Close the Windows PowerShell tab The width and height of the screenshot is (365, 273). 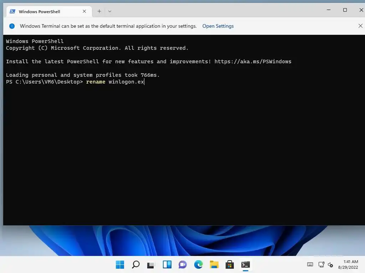[84, 11]
